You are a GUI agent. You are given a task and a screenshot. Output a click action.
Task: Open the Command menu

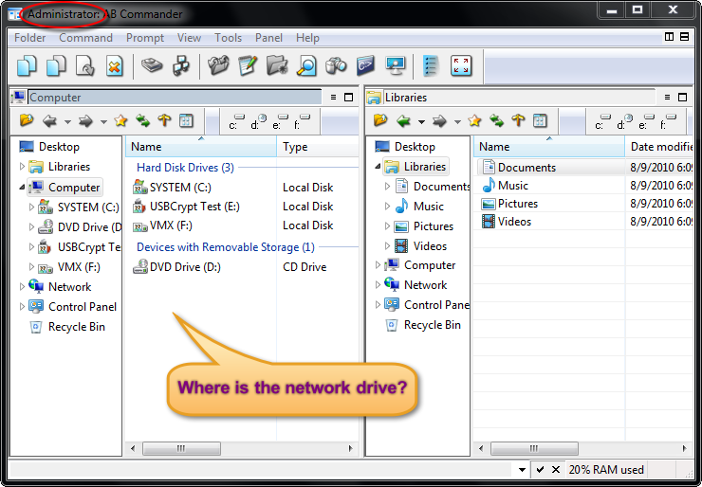point(85,38)
